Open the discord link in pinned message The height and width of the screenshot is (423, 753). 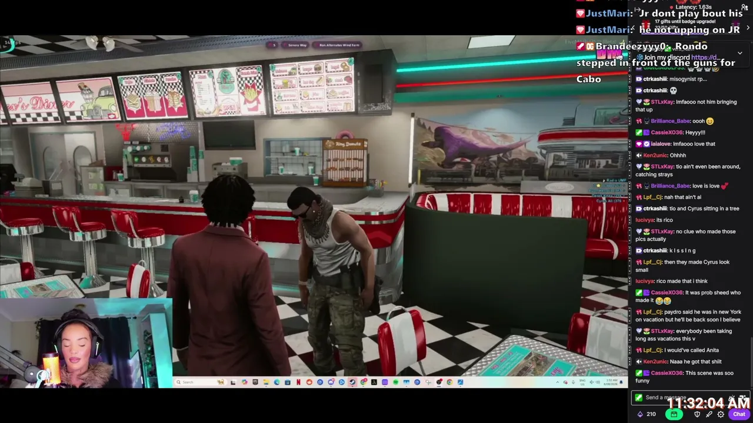704,58
